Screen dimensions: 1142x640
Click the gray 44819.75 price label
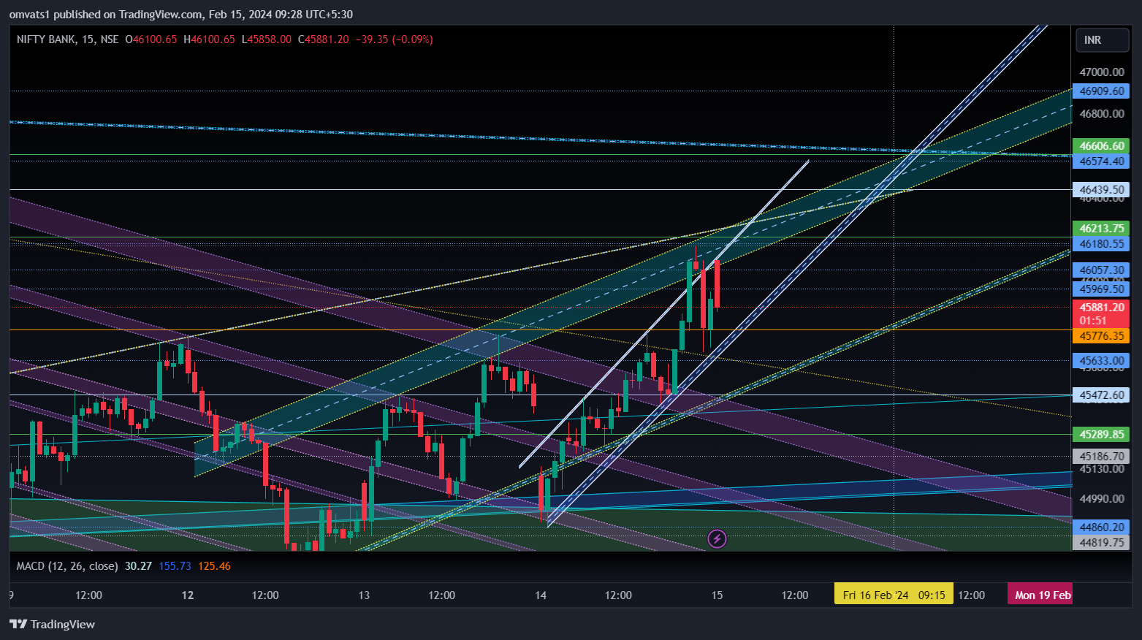coord(1101,543)
